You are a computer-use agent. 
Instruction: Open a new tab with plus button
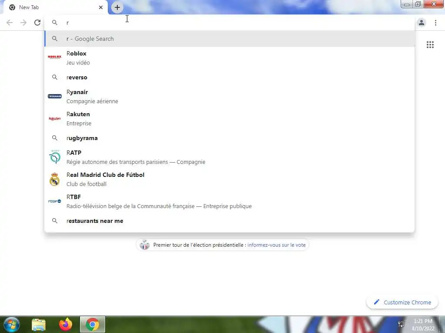pyautogui.click(x=117, y=7)
